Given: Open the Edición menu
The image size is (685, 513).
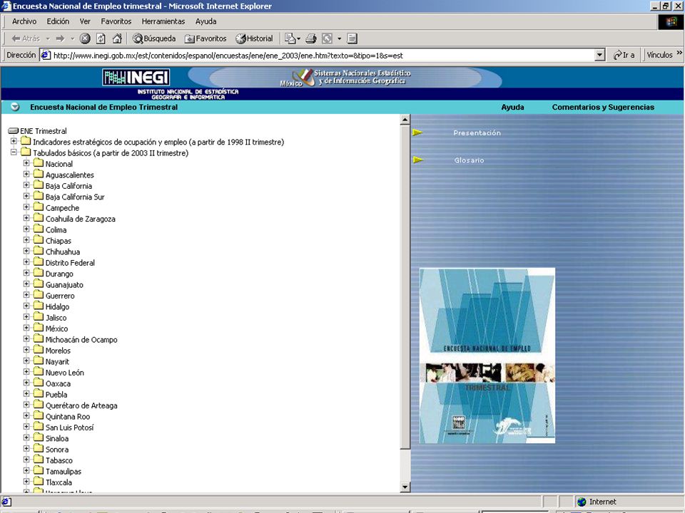Looking at the screenshot, I should tap(58, 21).
